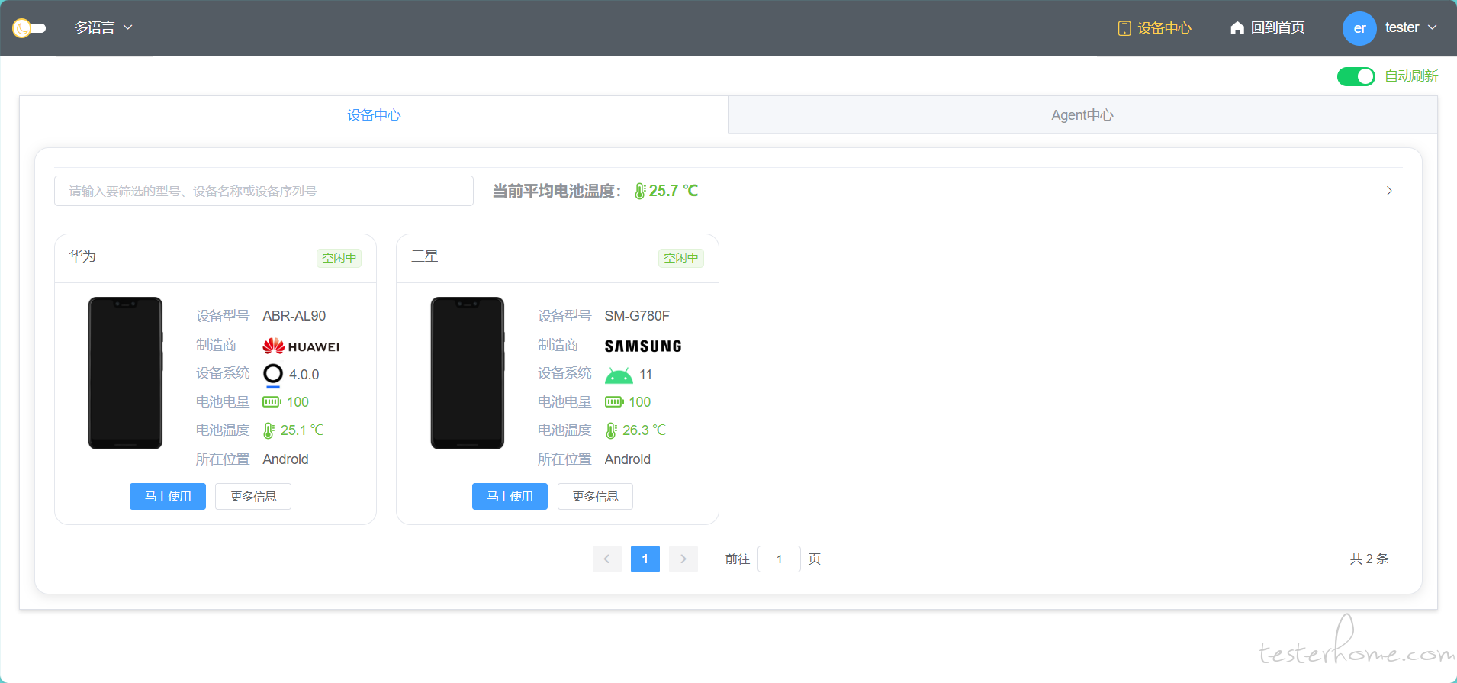Click the SAMSUNG manufacturer logo

[643, 346]
